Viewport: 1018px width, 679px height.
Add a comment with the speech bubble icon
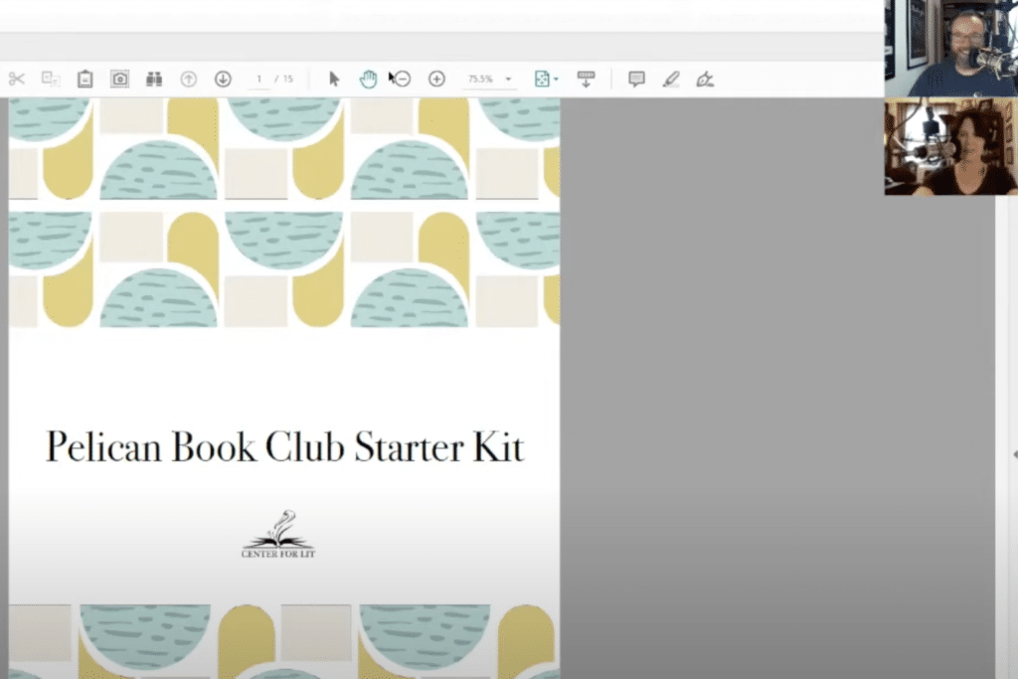coord(634,79)
